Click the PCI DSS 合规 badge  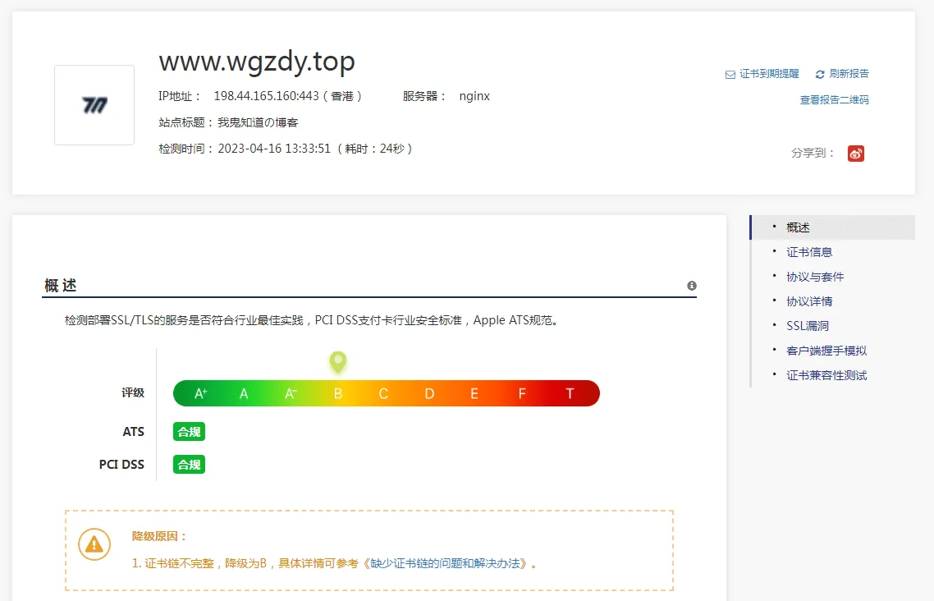click(x=189, y=465)
